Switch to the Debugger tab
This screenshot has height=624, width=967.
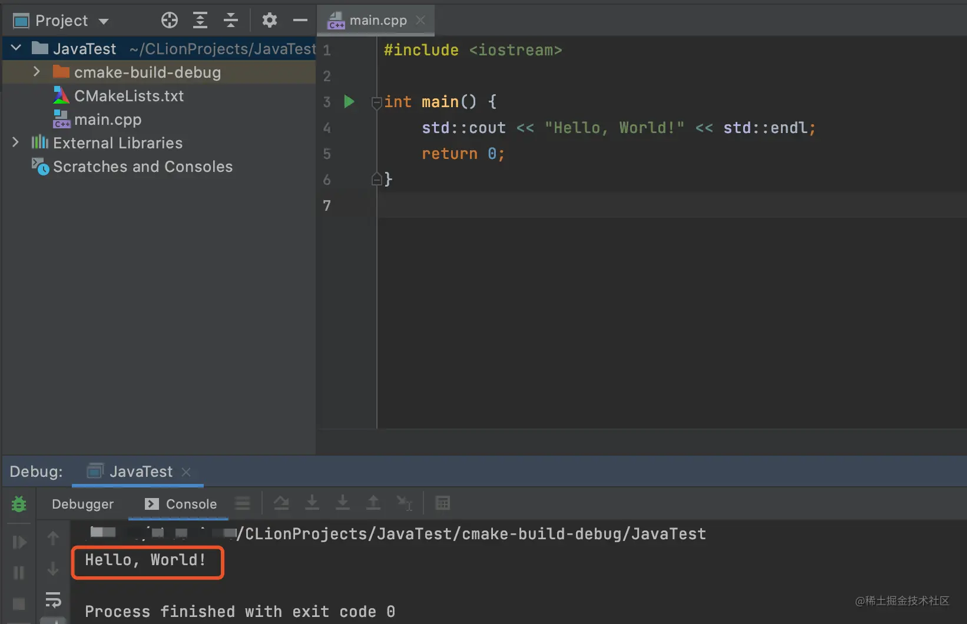click(82, 504)
